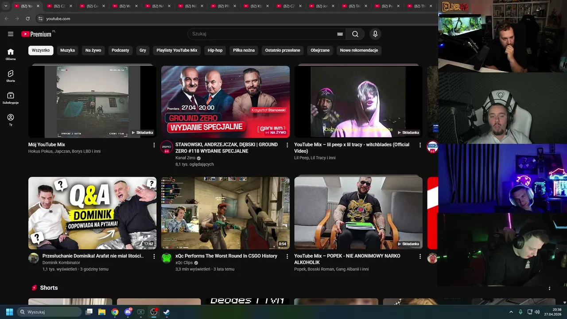Open system volume icon in tray
The image size is (567, 319).
(x=537, y=312)
